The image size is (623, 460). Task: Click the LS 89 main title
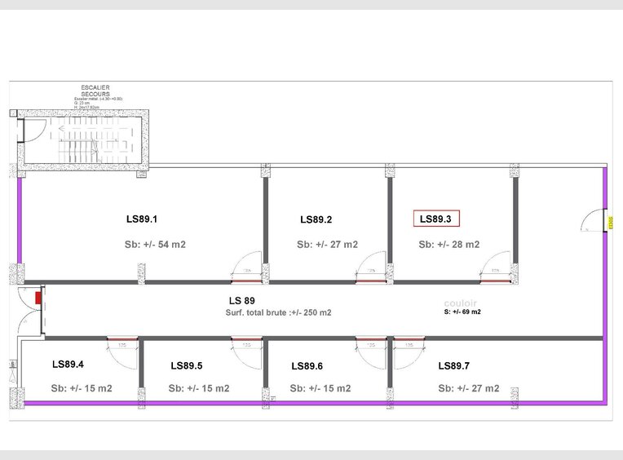(242, 299)
